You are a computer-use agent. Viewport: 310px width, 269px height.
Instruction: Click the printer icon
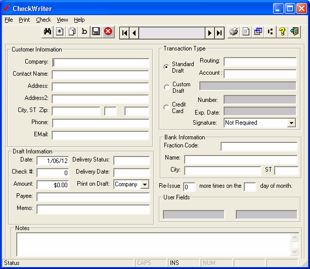234,32
